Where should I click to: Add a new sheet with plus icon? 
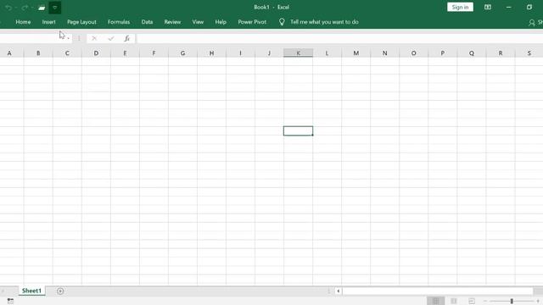tap(60, 291)
